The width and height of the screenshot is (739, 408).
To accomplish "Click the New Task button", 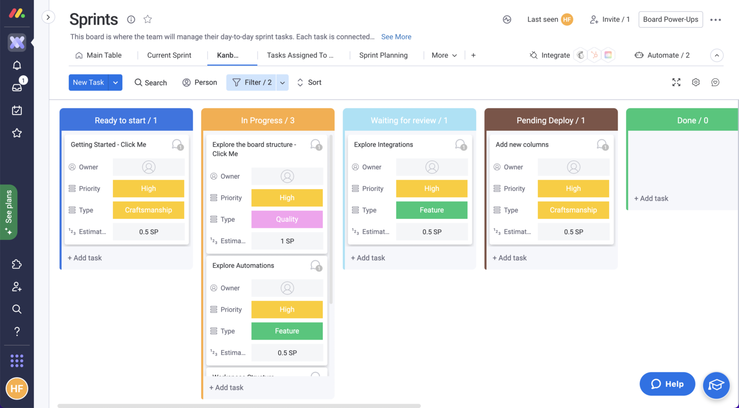I will point(88,82).
